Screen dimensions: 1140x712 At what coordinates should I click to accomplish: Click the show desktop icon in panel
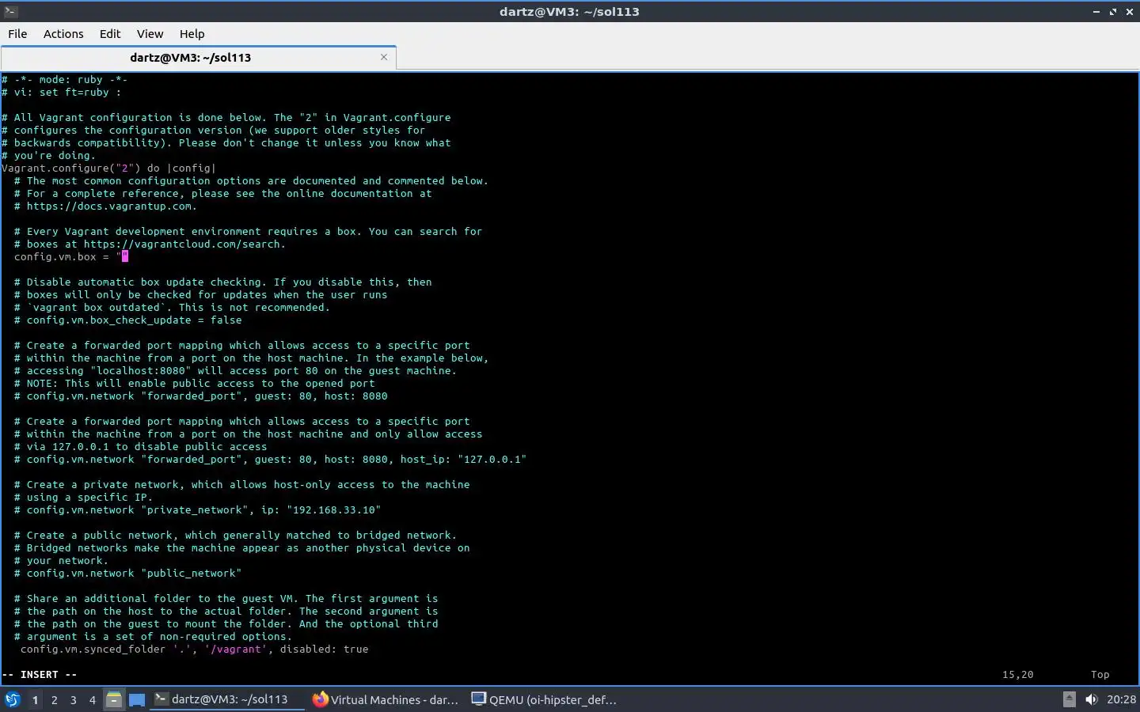coord(137,699)
